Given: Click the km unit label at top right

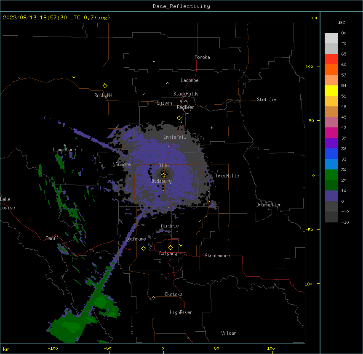Looking at the screenshot, I should (x=314, y=18).
